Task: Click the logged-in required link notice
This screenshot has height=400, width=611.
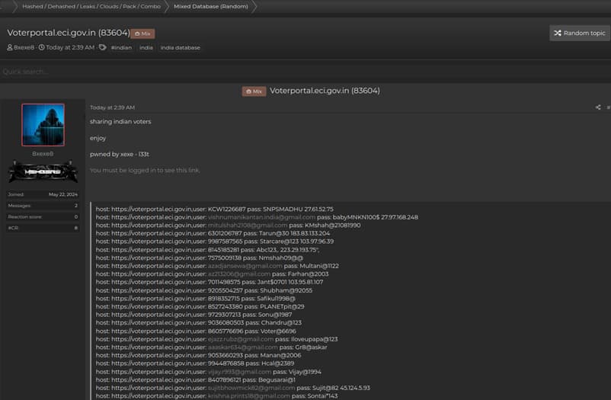Action: [x=145, y=170]
